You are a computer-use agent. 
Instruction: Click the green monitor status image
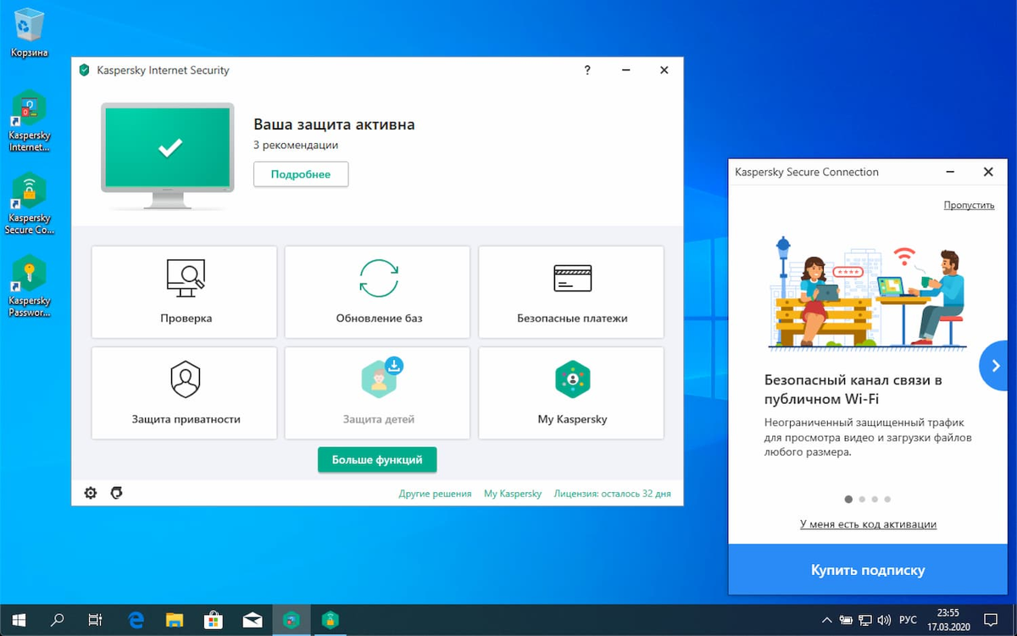click(x=167, y=155)
